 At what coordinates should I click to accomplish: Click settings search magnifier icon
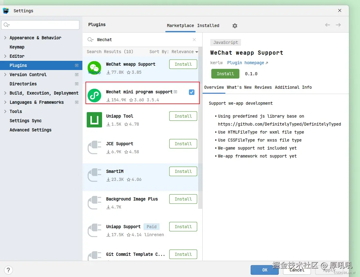[x=7, y=25]
